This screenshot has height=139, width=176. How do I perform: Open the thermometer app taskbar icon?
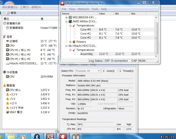(x=76, y=136)
